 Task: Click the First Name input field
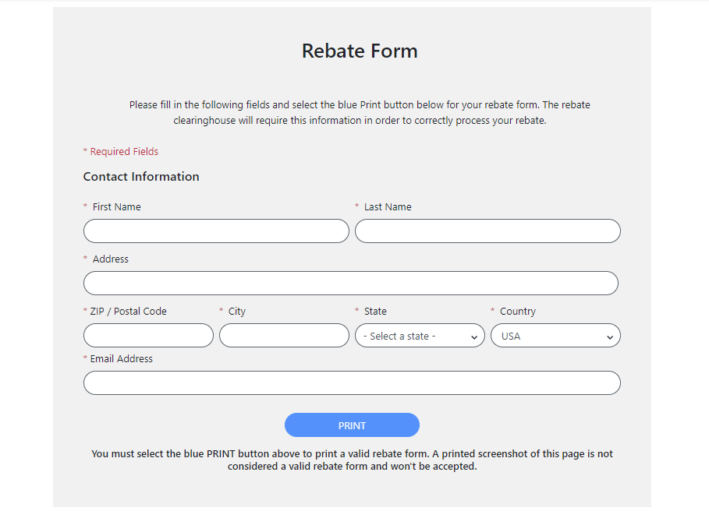coord(216,231)
